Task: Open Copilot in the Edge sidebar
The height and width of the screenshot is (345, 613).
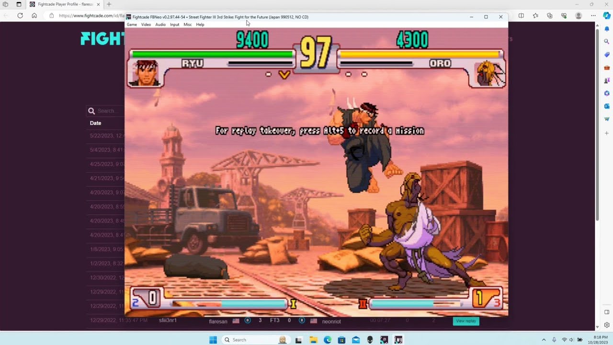Action: click(607, 15)
